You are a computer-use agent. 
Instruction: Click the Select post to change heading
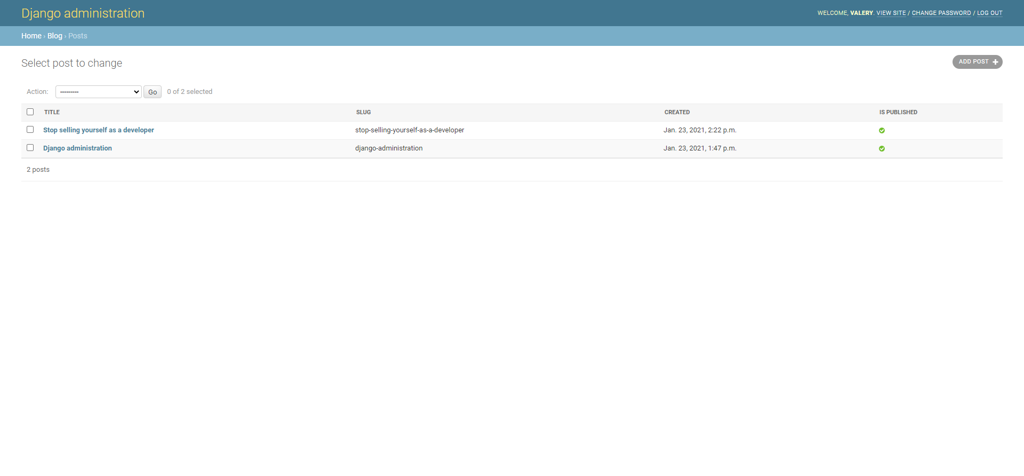71,63
